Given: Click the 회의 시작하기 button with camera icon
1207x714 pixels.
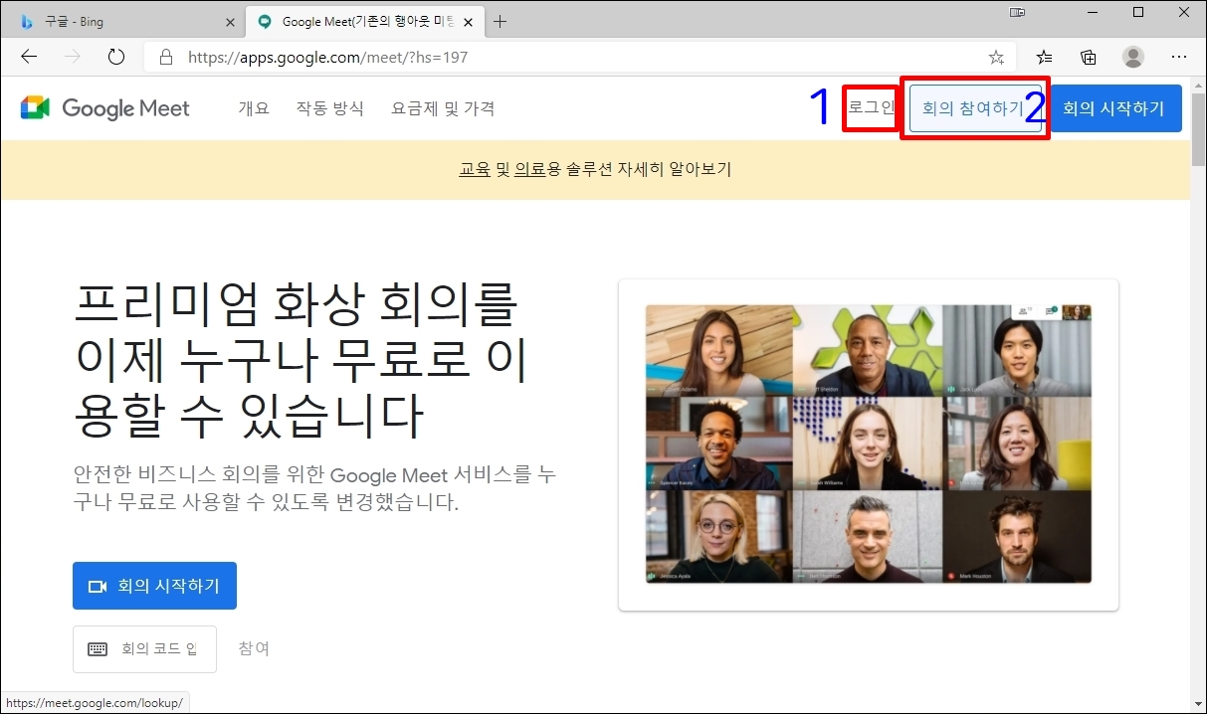Looking at the screenshot, I should pyautogui.click(x=154, y=586).
